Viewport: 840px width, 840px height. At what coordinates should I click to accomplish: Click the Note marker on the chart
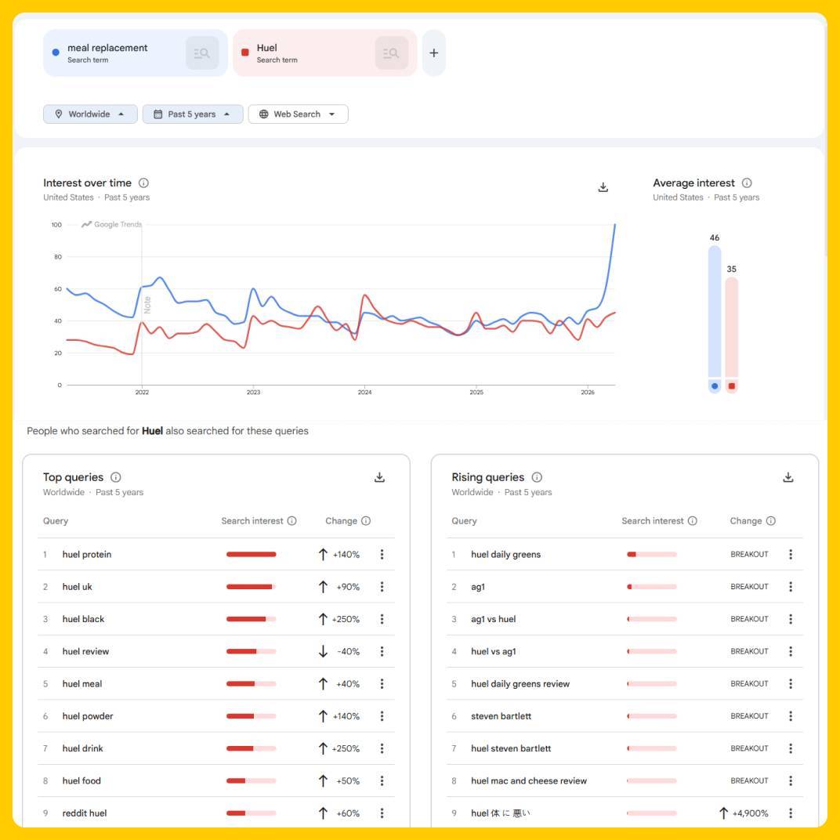[x=147, y=305]
